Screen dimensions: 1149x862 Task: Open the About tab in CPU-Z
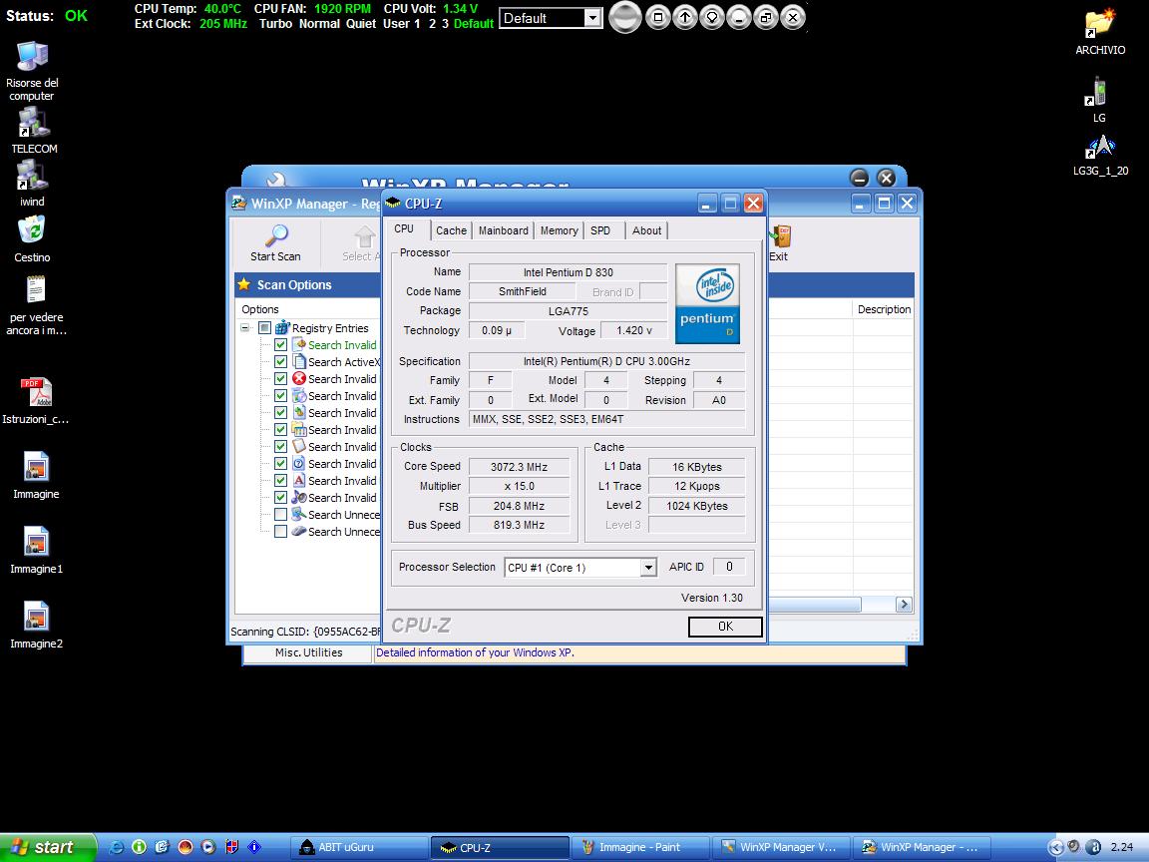(647, 230)
